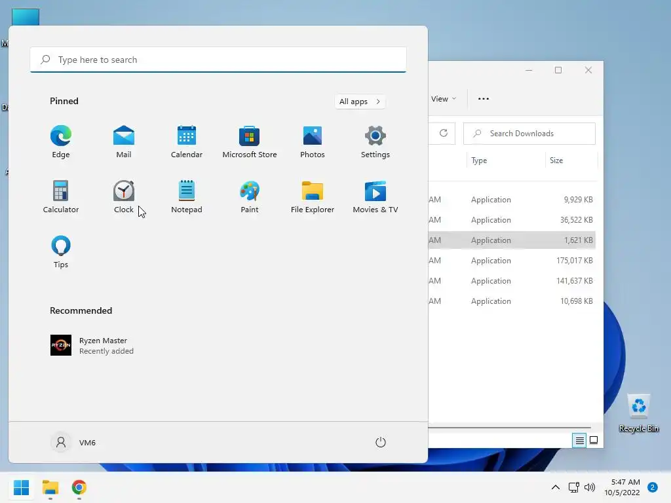Launch the Calculator app
671x503 pixels.
61,197
